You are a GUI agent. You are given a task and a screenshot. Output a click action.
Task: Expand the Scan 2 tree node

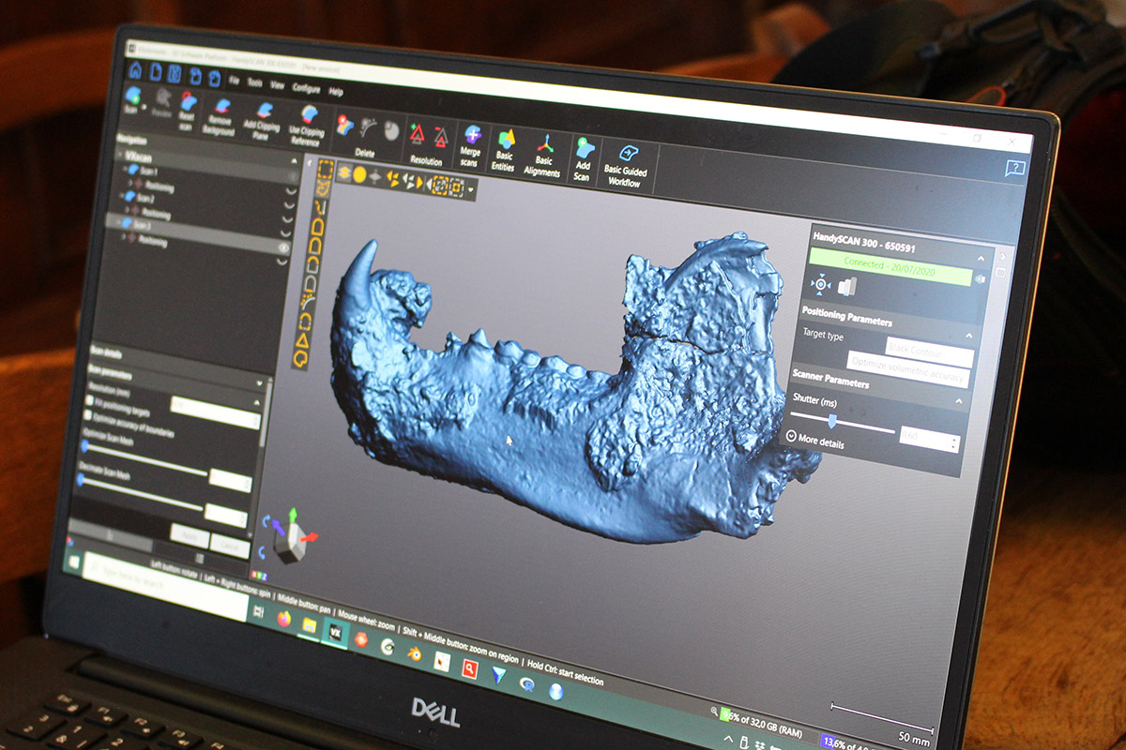[x=122, y=196]
